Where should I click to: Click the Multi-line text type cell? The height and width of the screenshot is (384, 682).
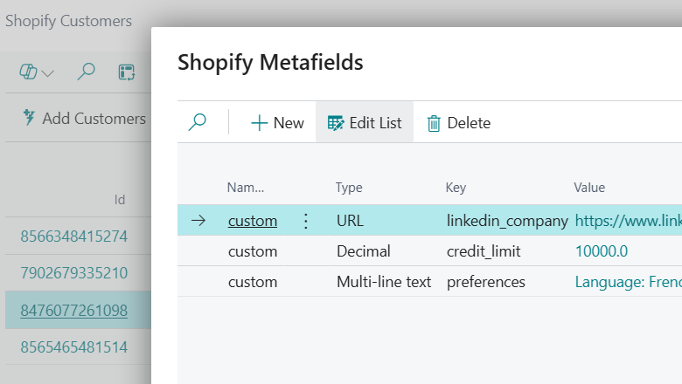pyautogui.click(x=384, y=282)
